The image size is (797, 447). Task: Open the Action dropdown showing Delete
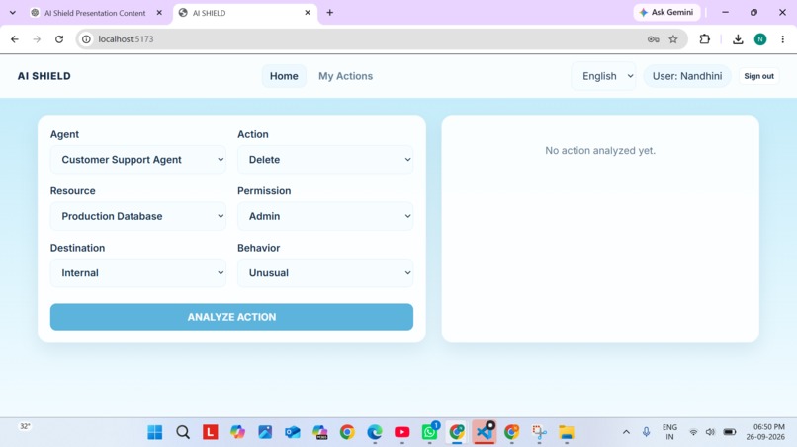[325, 159]
